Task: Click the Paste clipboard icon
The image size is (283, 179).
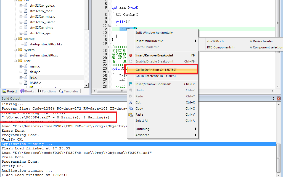Action: point(131,115)
